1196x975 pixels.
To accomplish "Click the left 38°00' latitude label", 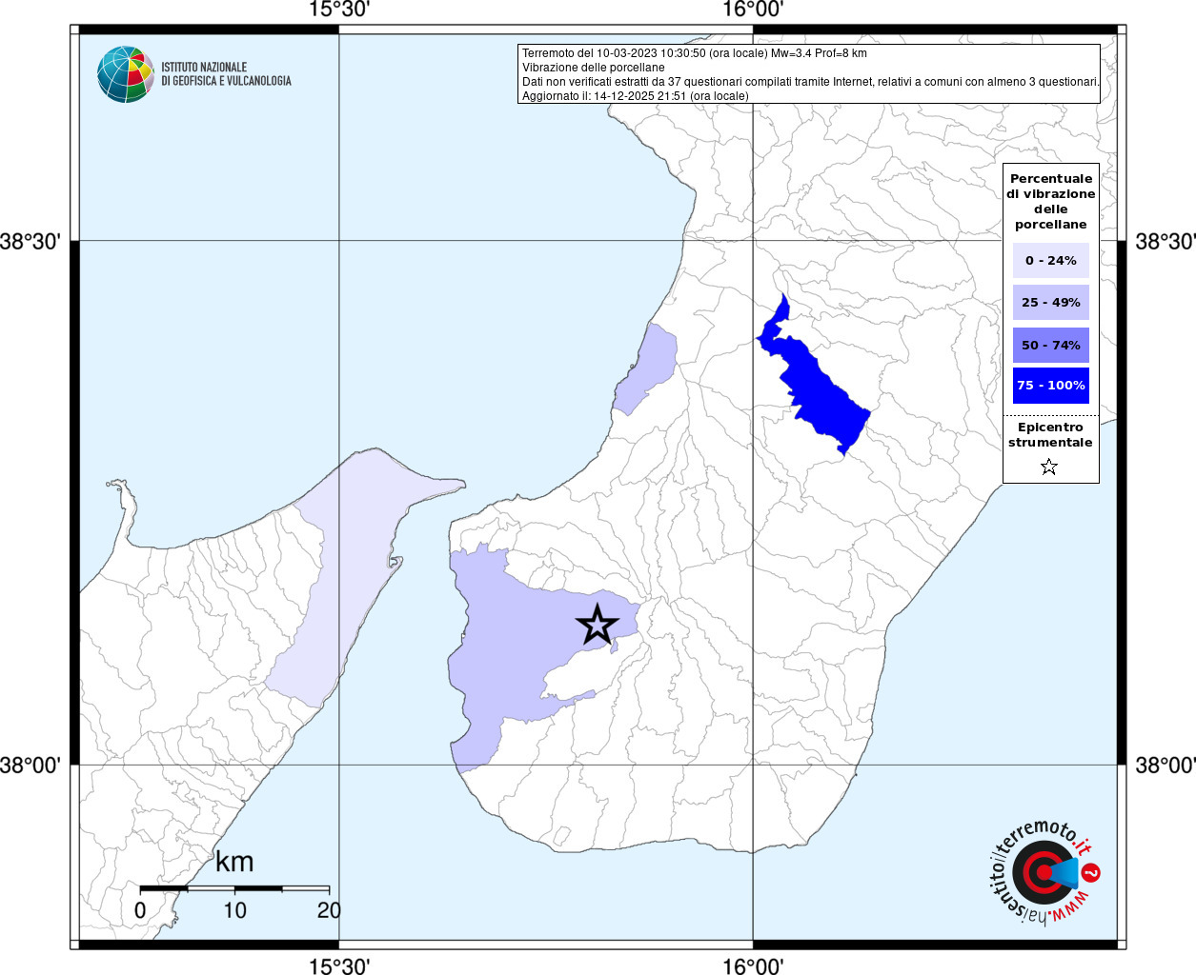I will [x=30, y=766].
